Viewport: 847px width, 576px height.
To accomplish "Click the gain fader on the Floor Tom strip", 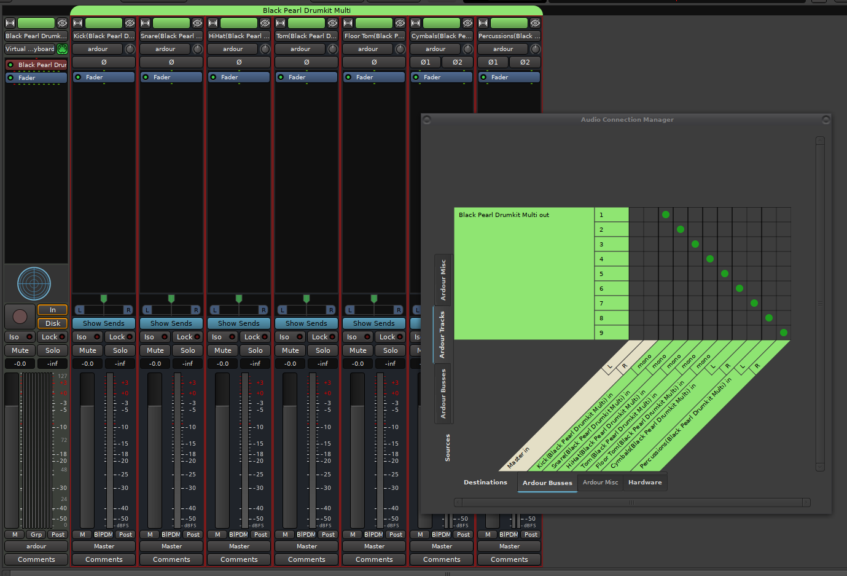I will (x=357, y=450).
